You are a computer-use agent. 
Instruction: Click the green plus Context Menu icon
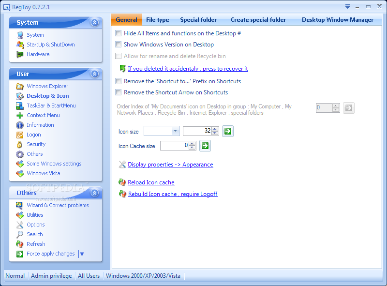click(20, 115)
